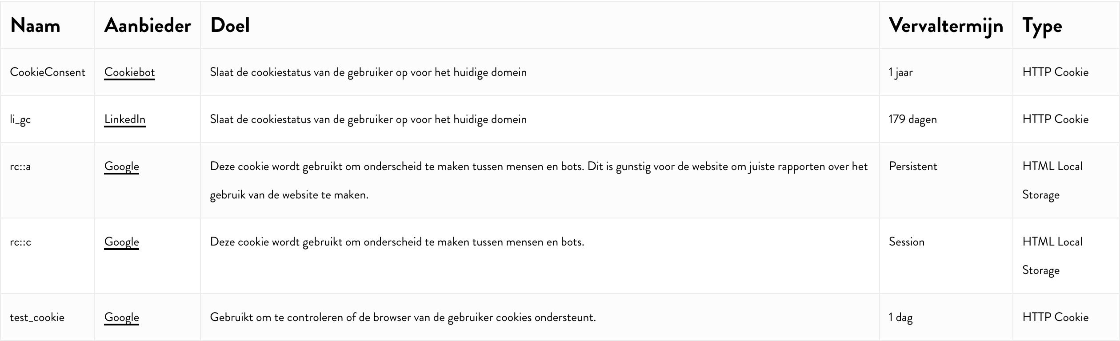Screen dimensions: 1120x341
Task: Open the Cookiebot provider link
Action: pyautogui.click(x=129, y=72)
